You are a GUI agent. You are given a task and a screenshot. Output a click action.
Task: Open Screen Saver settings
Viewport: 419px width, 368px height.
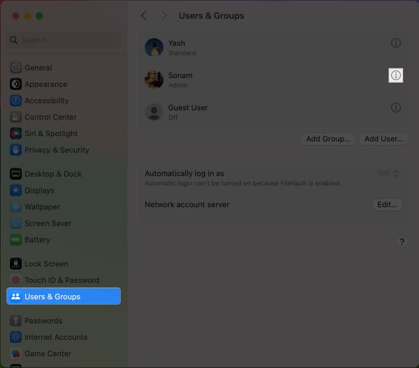tap(63, 223)
